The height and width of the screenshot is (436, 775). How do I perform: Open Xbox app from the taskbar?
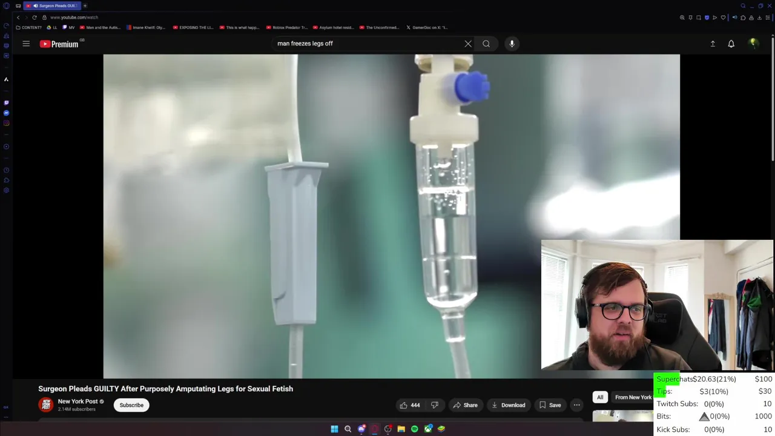point(428,429)
